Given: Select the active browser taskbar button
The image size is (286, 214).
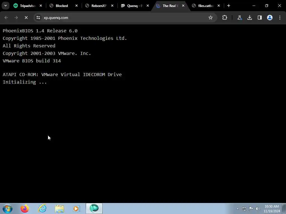Looking at the screenshot, I should 94,208.
